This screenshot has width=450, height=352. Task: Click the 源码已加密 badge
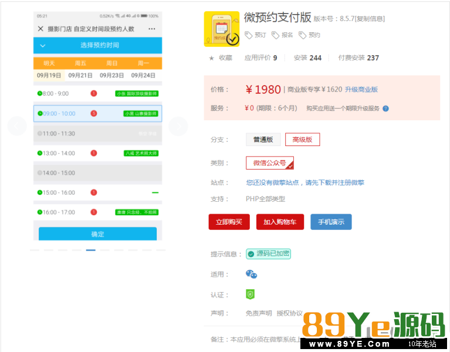click(268, 254)
